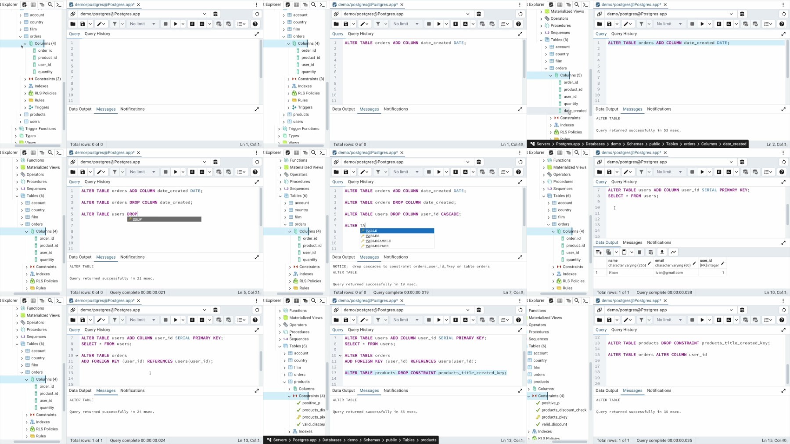Click the edit pencil on name column header
Screen dimensions: 790x444
[x=650, y=263]
